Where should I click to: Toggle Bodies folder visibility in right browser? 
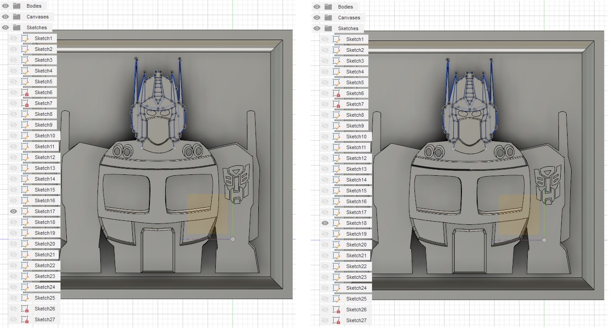(x=317, y=7)
